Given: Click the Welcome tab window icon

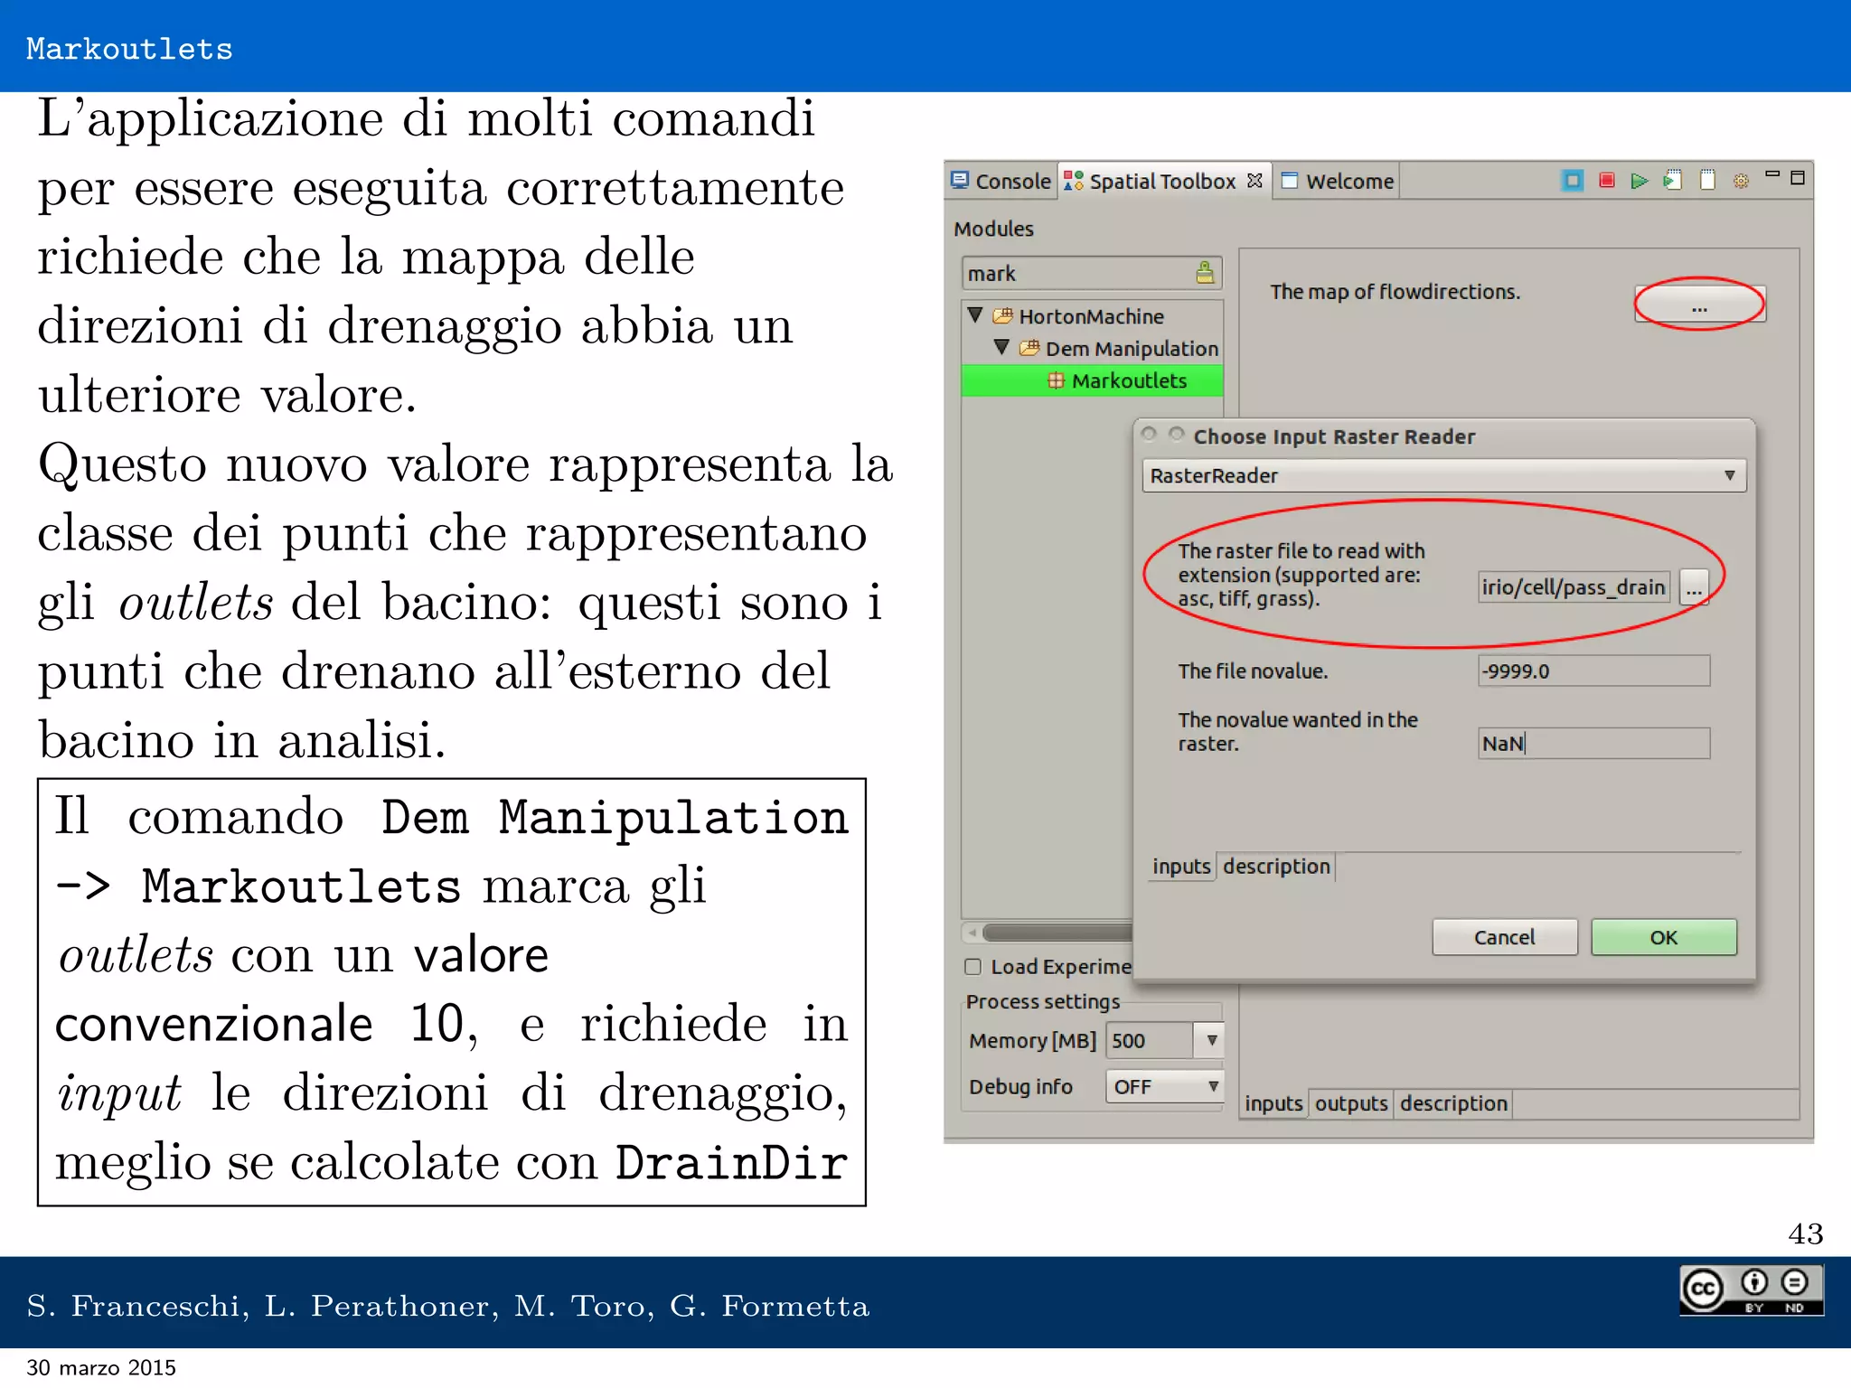Looking at the screenshot, I should 1290,181.
